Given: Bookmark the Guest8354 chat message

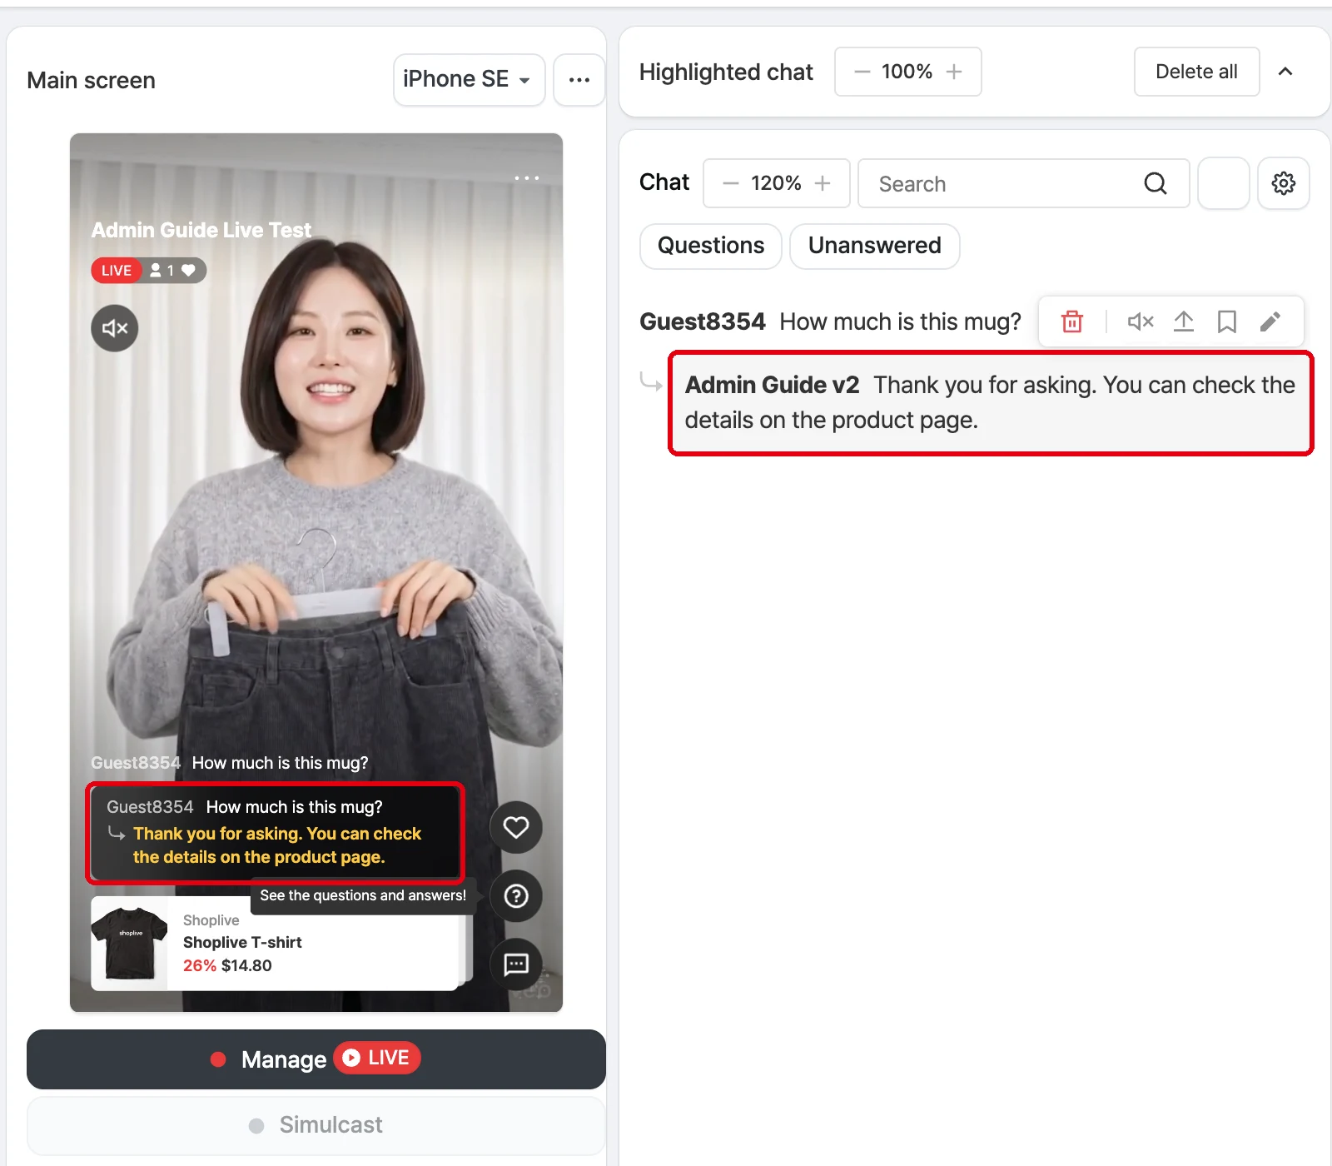Looking at the screenshot, I should coord(1227,321).
